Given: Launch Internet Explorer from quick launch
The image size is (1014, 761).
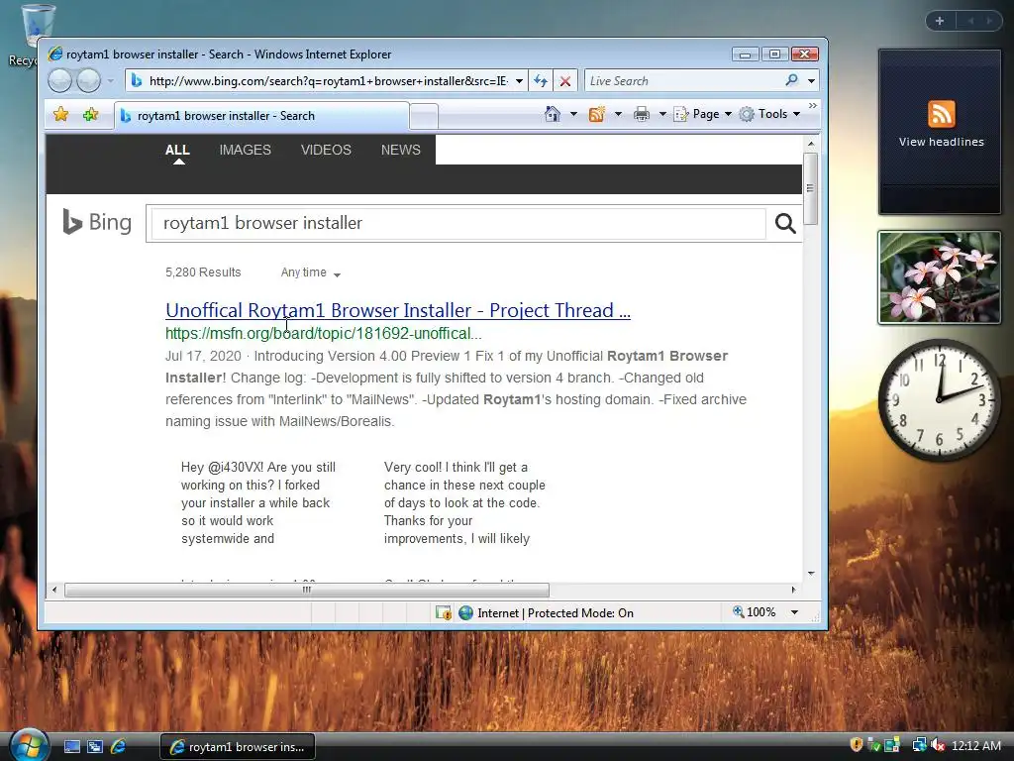Looking at the screenshot, I should (119, 747).
